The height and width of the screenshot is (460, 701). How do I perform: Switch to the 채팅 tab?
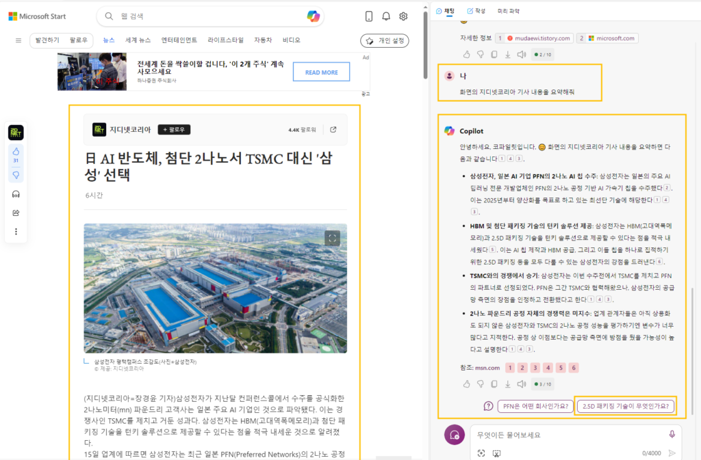point(446,11)
